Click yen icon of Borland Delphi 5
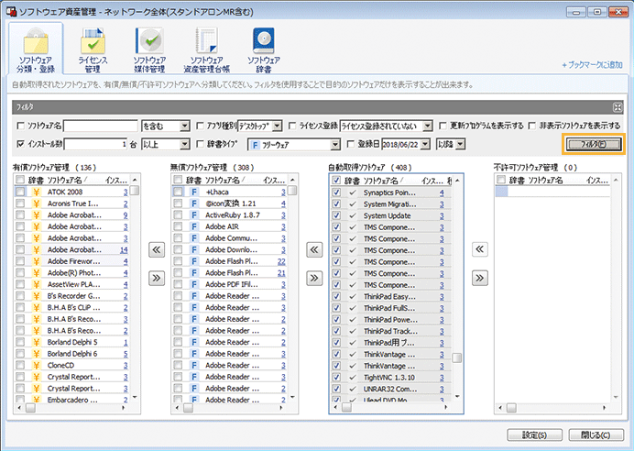 pyautogui.click(x=37, y=342)
